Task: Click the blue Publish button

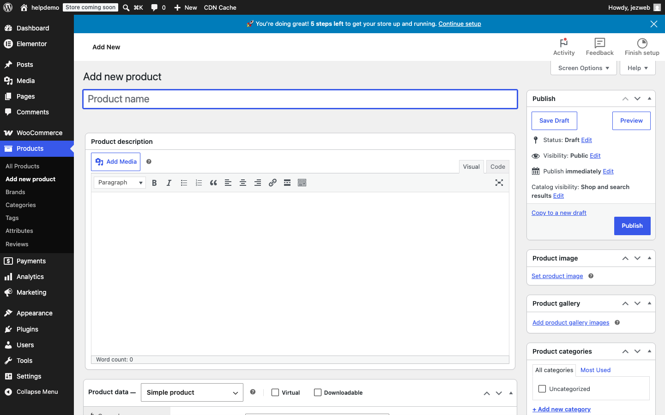Action: pos(632,226)
